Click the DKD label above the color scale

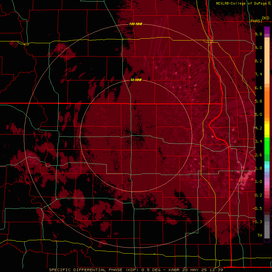pos(266,18)
